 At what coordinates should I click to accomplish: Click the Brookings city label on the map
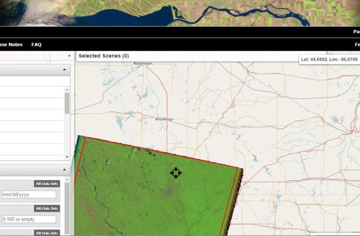point(164,119)
